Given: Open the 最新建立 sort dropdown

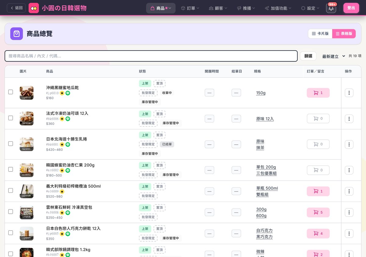Looking at the screenshot, I should click(334, 56).
